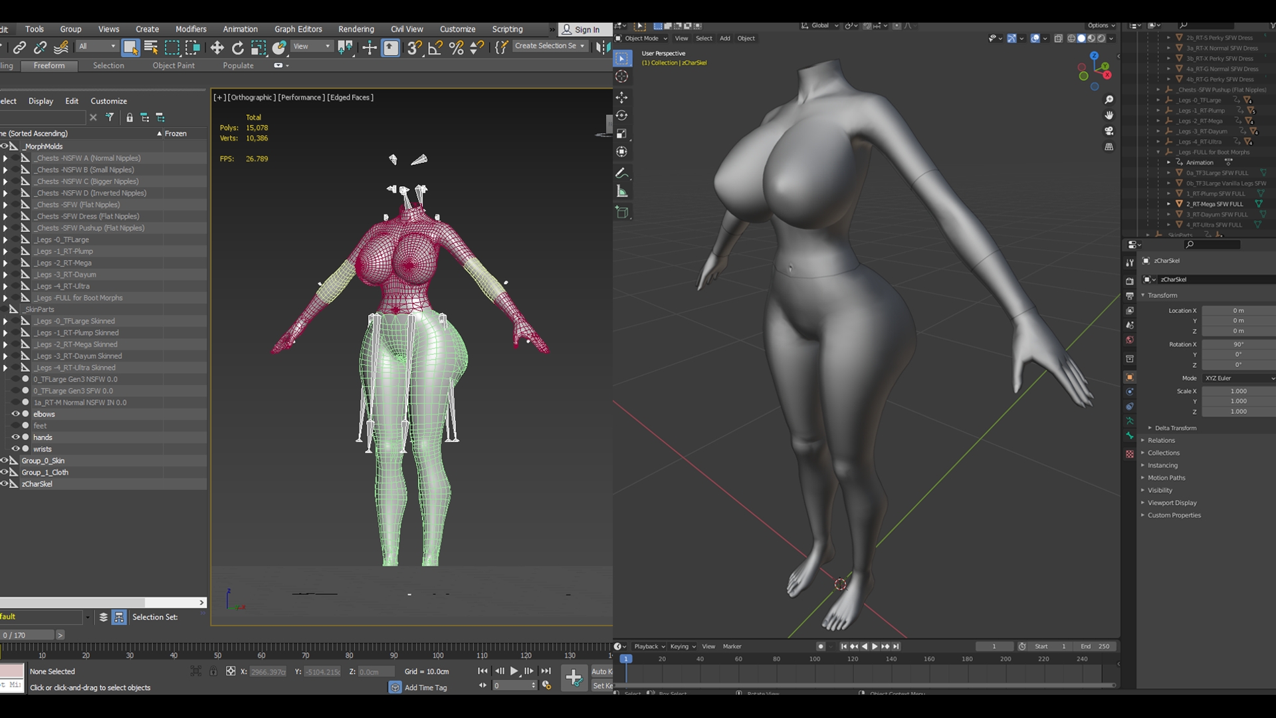Open the XYZ Euler rotation mode dropdown
Image resolution: width=1276 pixels, height=718 pixels.
coord(1239,378)
